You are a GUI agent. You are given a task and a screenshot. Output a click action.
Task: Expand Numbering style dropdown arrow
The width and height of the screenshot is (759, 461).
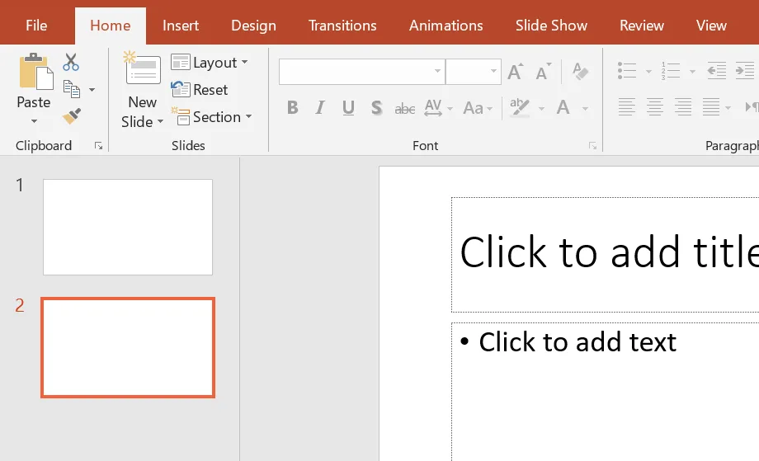coord(692,72)
